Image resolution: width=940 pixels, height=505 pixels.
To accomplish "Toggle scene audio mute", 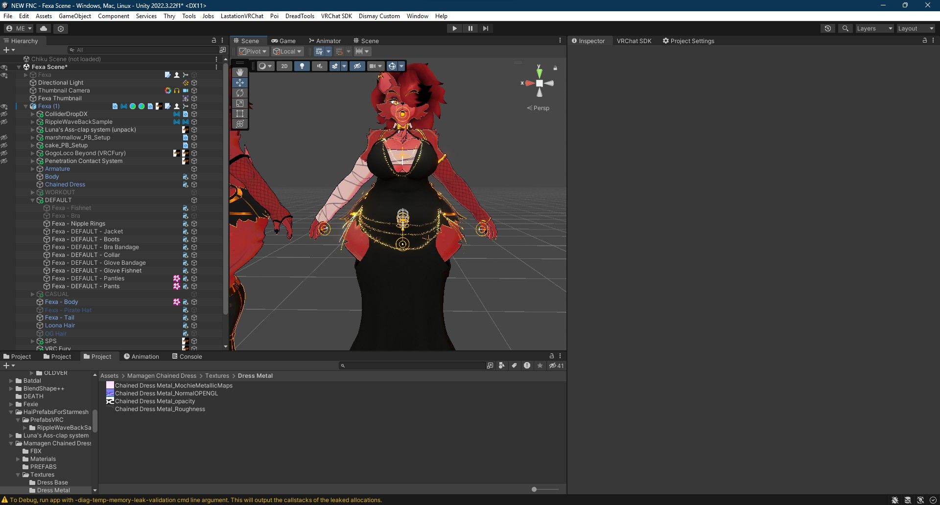I will [320, 66].
